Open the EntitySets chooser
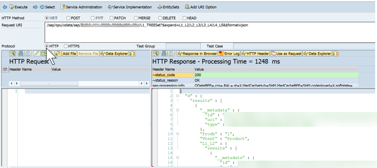The width and height of the screenshot is (377, 168). click(168, 7)
